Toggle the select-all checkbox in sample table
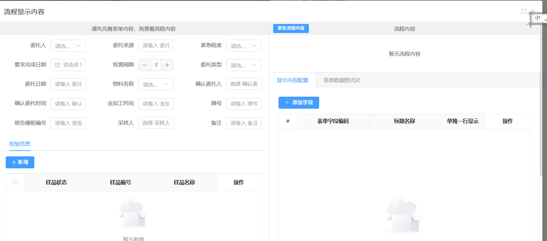547x241 pixels. 15,182
